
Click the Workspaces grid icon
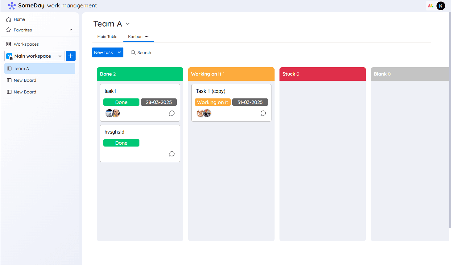(8, 44)
